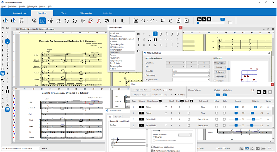277x152 pixels.
Task: Expand the Grundton dropdown showing E
Action: coord(175,62)
